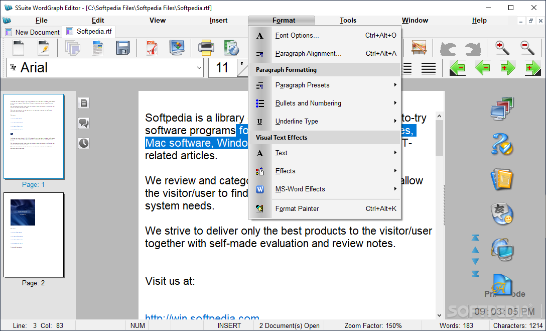This screenshot has width=546, height=331.
Task: Click the copy pages toolbar icon
Action: click(x=72, y=48)
